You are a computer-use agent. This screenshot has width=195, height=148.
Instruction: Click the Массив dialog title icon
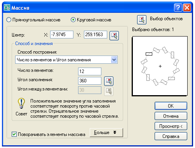[7, 7]
